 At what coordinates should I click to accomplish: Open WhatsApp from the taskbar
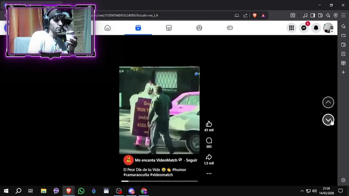[81, 191]
